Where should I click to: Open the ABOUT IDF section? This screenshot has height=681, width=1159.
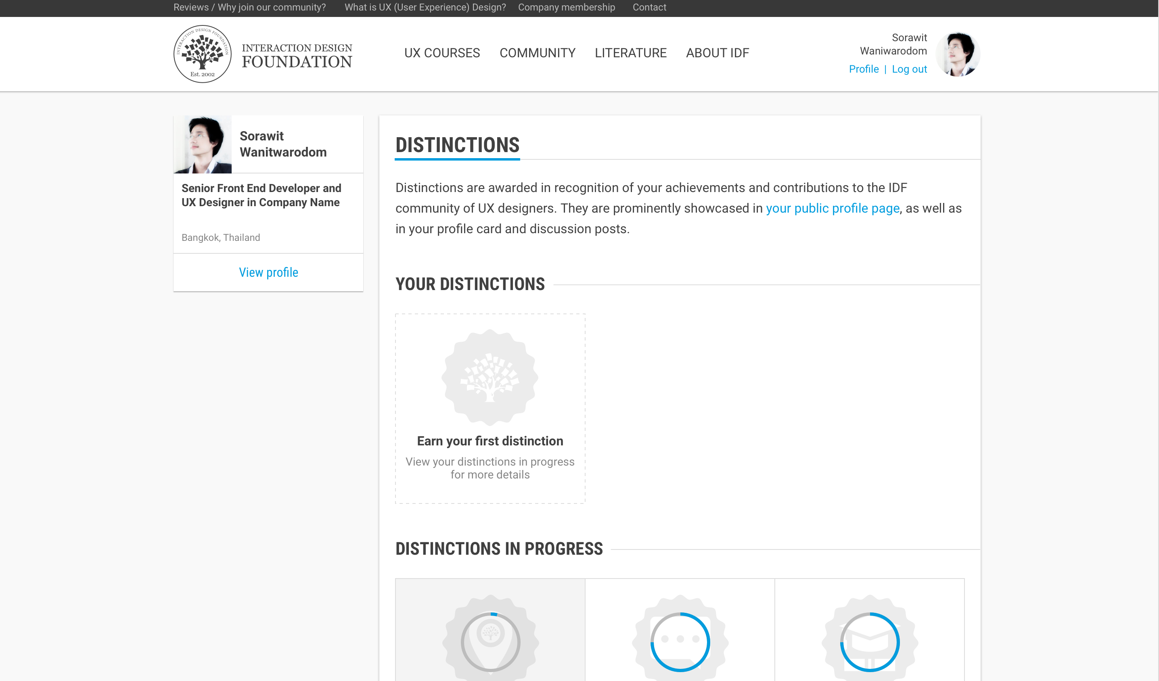[x=717, y=53]
